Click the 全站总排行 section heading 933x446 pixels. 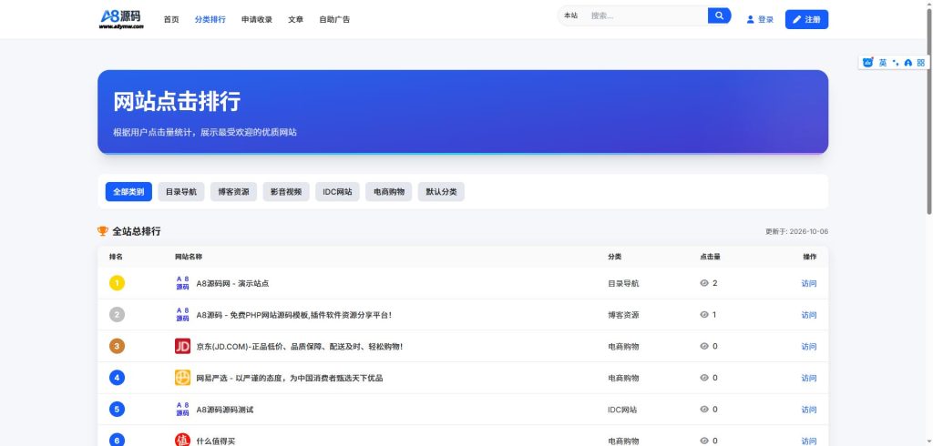[x=137, y=231]
